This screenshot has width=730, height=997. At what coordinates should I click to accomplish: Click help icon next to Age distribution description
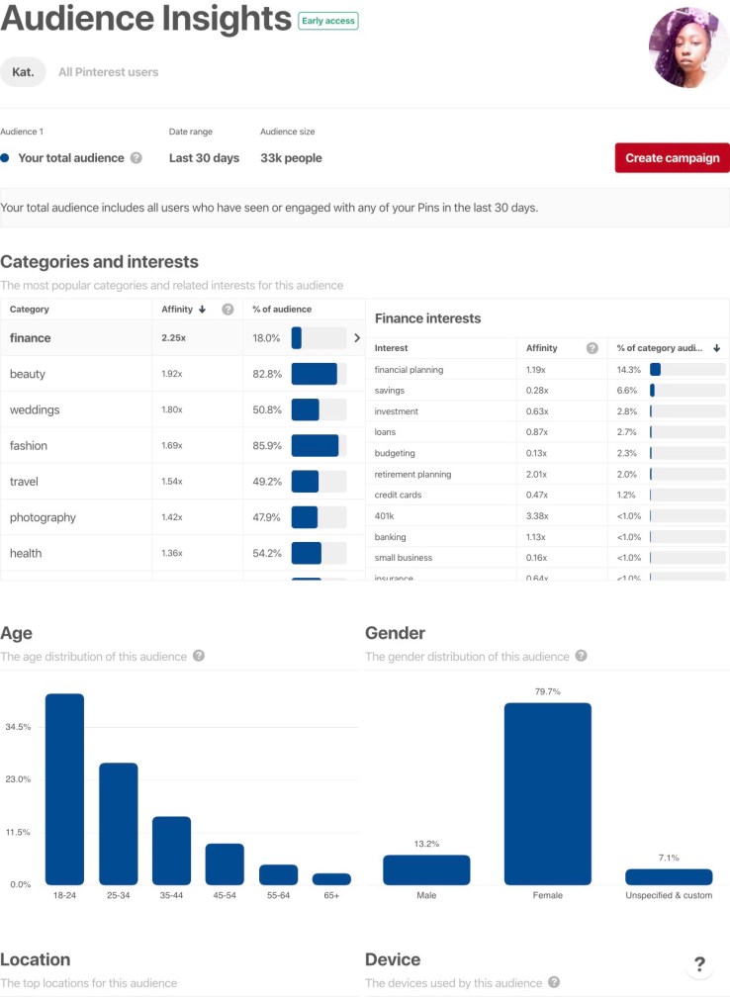199,656
